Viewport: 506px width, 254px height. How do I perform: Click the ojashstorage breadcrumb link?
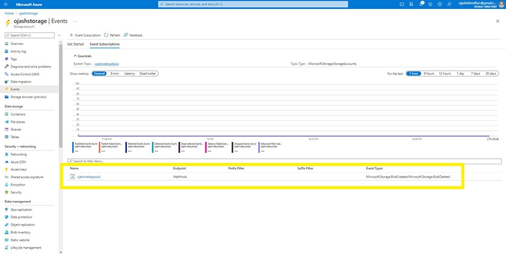tap(29, 13)
